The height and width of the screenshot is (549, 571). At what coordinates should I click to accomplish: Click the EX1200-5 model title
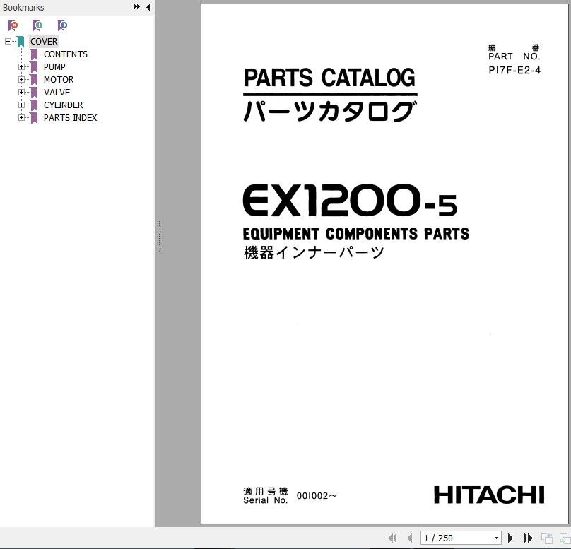[350, 200]
